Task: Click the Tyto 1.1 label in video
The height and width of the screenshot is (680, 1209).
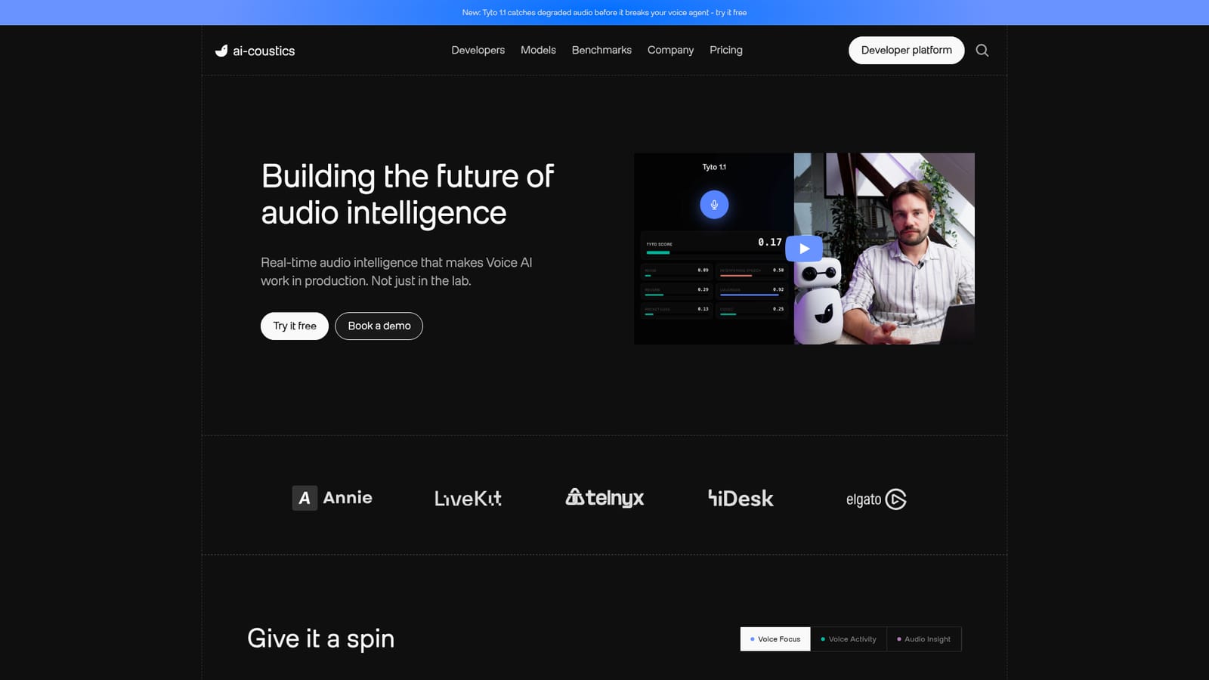Action: (x=714, y=167)
